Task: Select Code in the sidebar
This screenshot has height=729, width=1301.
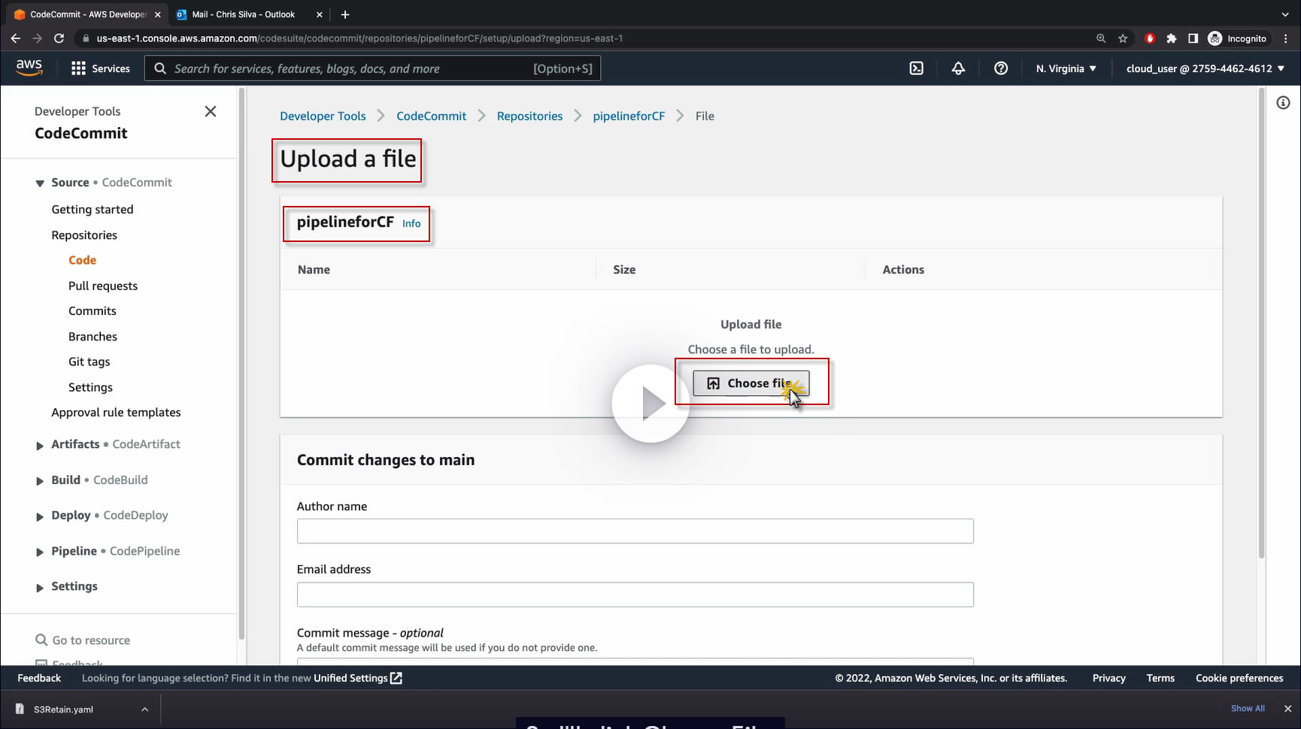Action: pos(83,260)
